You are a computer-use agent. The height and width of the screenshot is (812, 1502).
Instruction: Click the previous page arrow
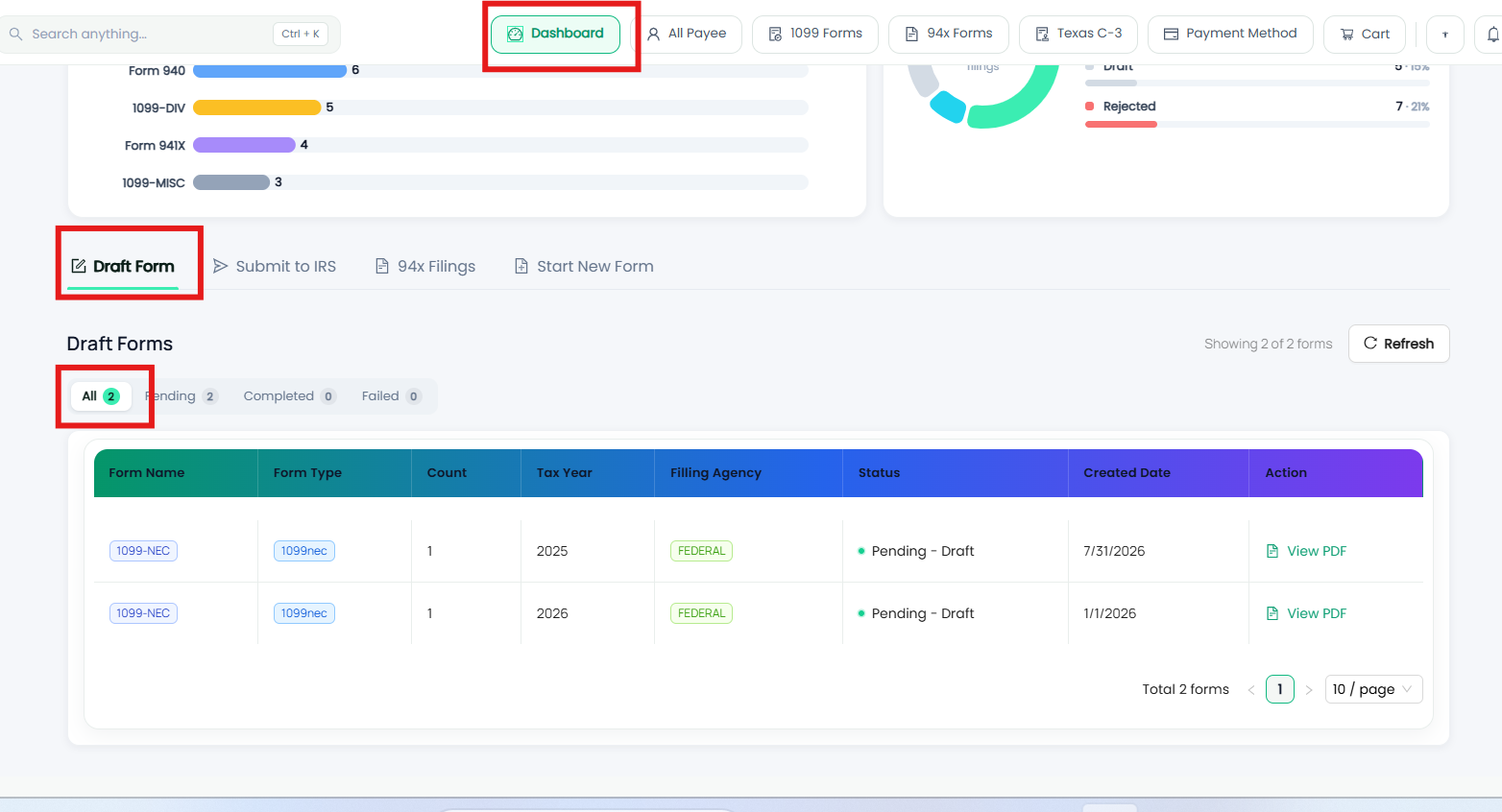[1251, 690]
